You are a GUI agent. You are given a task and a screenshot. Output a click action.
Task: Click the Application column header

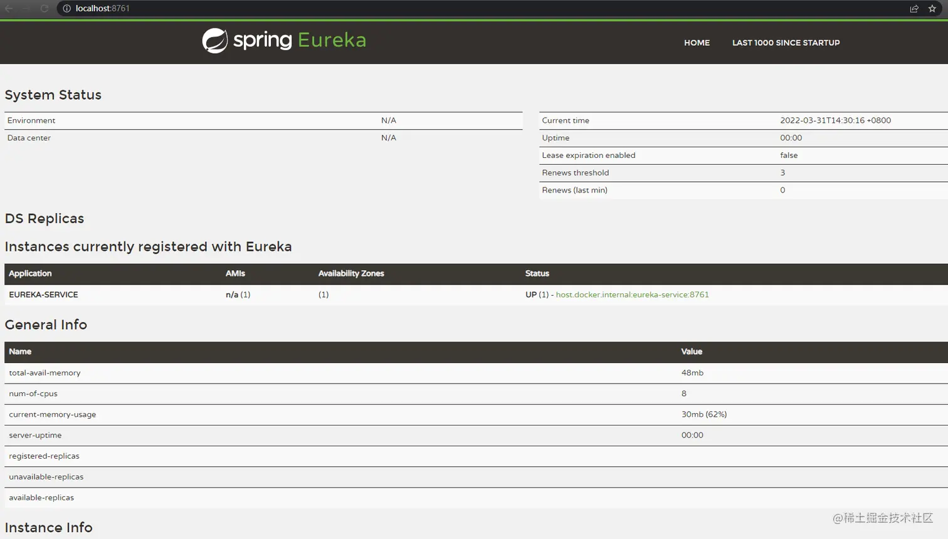[30, 273]
